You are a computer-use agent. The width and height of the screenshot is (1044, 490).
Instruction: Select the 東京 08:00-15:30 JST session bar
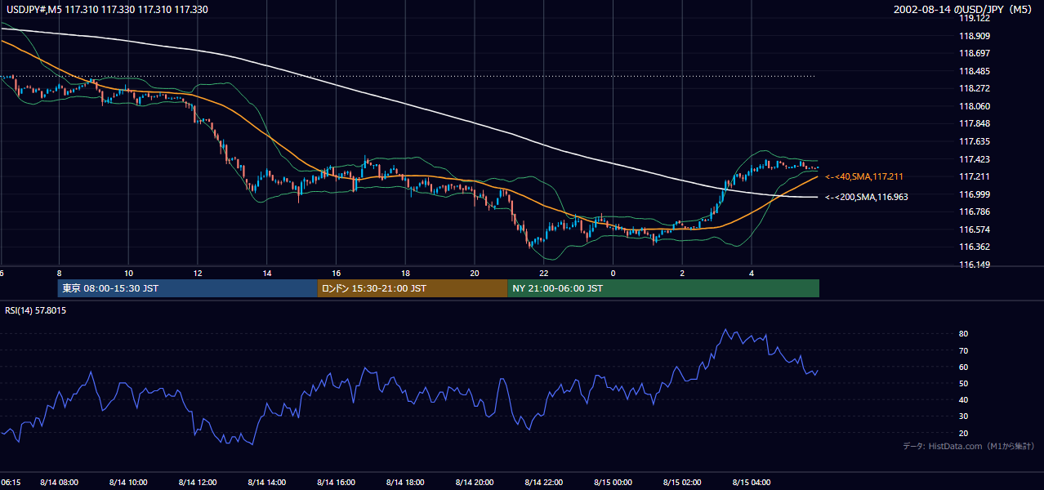tap(188, 288)
